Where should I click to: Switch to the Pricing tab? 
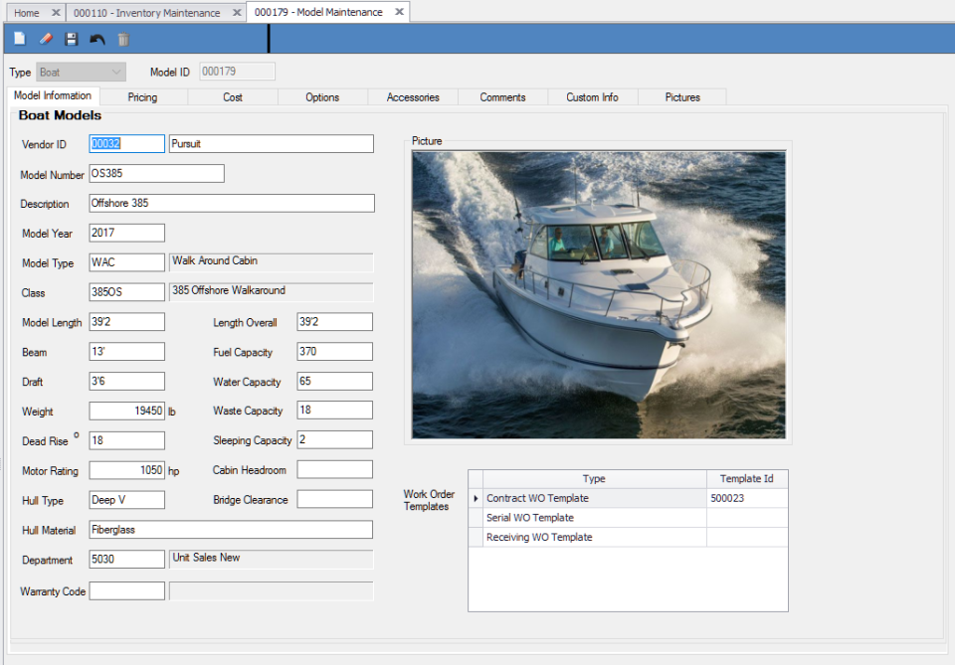pos(142,96)
